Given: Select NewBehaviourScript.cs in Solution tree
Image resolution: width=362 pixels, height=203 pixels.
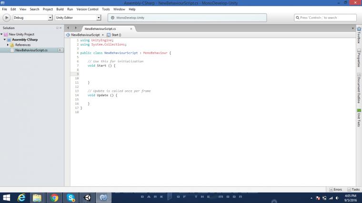Looking at the screenshot, I should (31, 50).
